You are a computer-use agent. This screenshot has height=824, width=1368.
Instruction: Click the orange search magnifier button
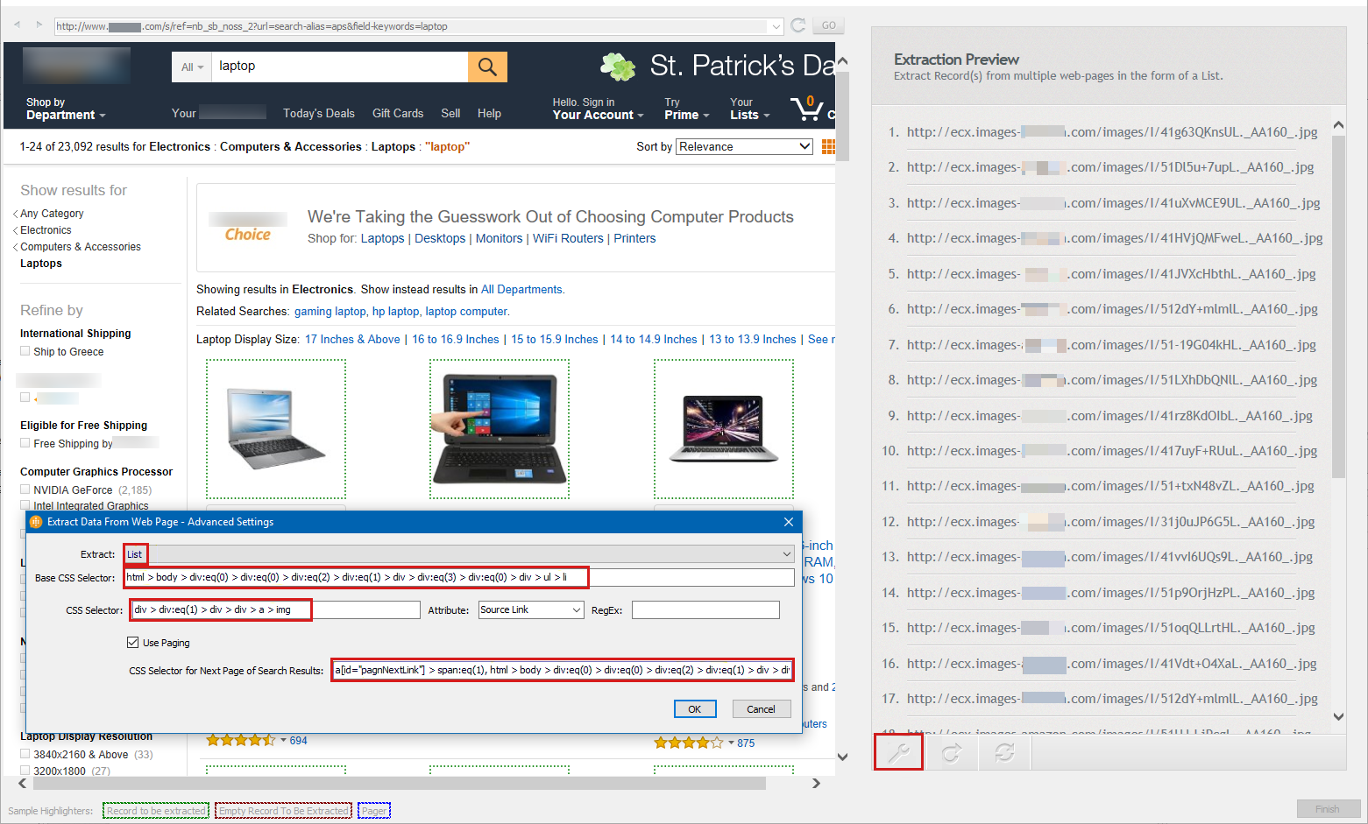pyautogui.click(x=487, y=67)
